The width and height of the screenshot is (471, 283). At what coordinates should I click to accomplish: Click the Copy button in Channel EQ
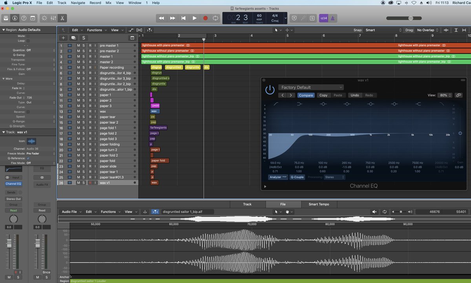323,95
